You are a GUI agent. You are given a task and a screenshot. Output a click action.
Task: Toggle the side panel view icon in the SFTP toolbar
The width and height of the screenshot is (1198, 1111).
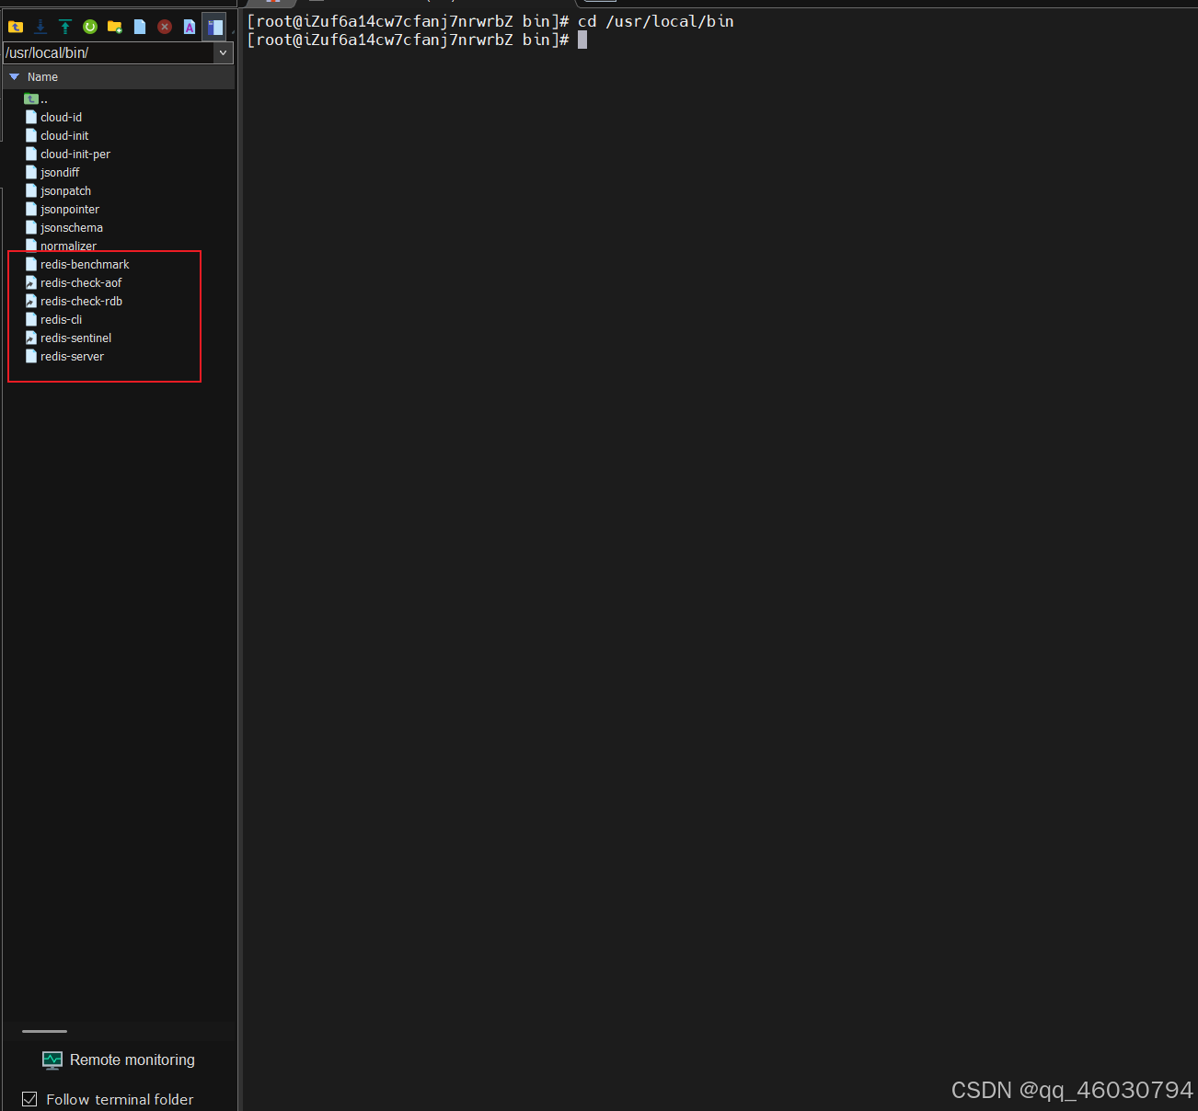pyautogui.click(x=214, y=27)
